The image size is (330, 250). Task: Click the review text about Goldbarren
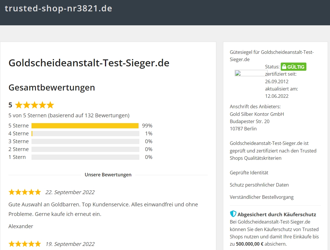[103, 209]
